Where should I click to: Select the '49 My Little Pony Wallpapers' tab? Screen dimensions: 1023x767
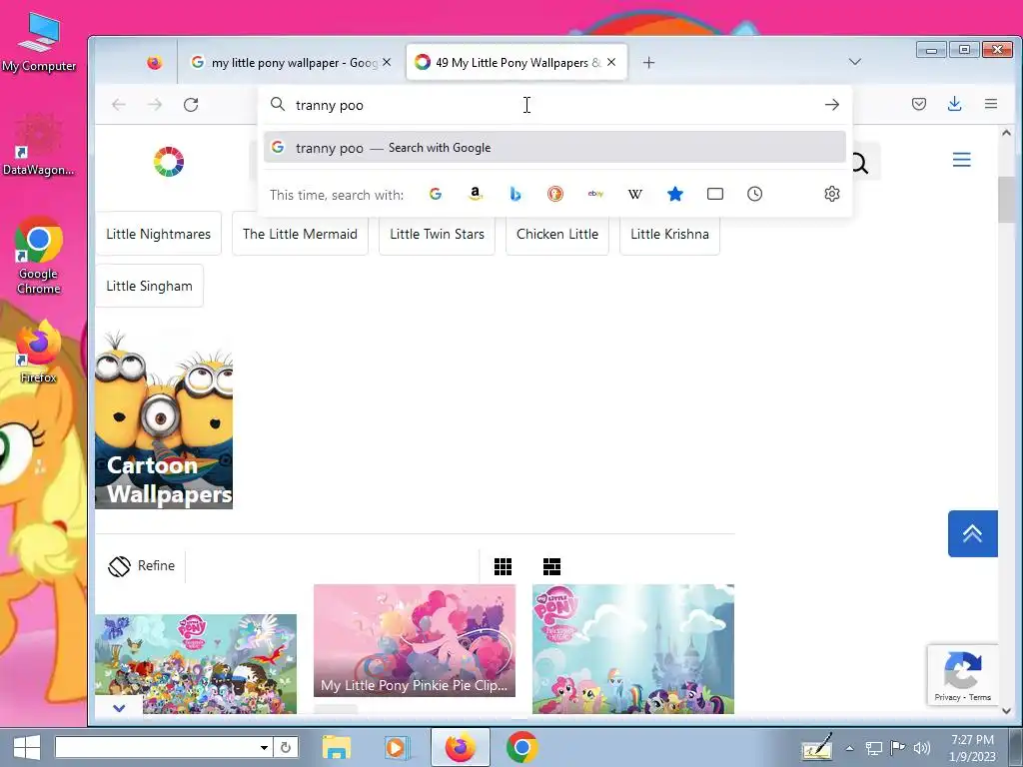517,63
